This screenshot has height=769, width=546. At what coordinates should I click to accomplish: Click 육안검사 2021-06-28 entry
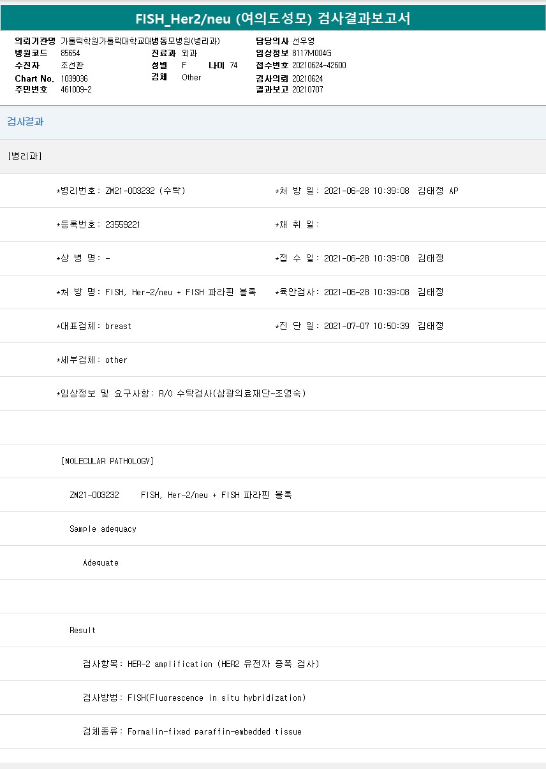[x=359, y=292]
